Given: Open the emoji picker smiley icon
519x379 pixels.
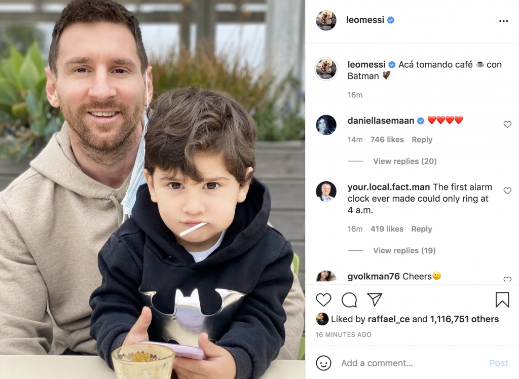Looking at the screenshot, I should [x=323, y=363].
